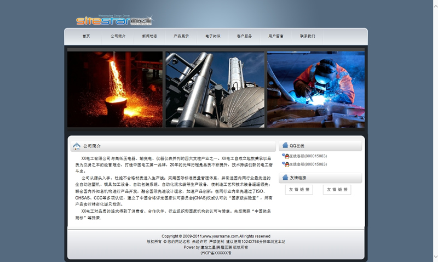
Task: Click the first QQ penguin icon
Action: click(285, 156)
